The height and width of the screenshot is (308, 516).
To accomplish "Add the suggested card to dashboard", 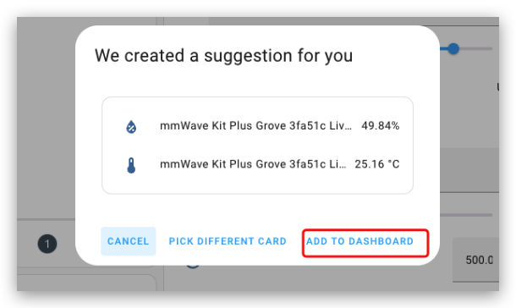I will coord(360,241).
